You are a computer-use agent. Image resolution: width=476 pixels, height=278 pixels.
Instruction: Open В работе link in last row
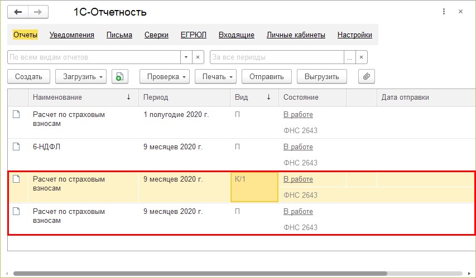coord(298,211)
